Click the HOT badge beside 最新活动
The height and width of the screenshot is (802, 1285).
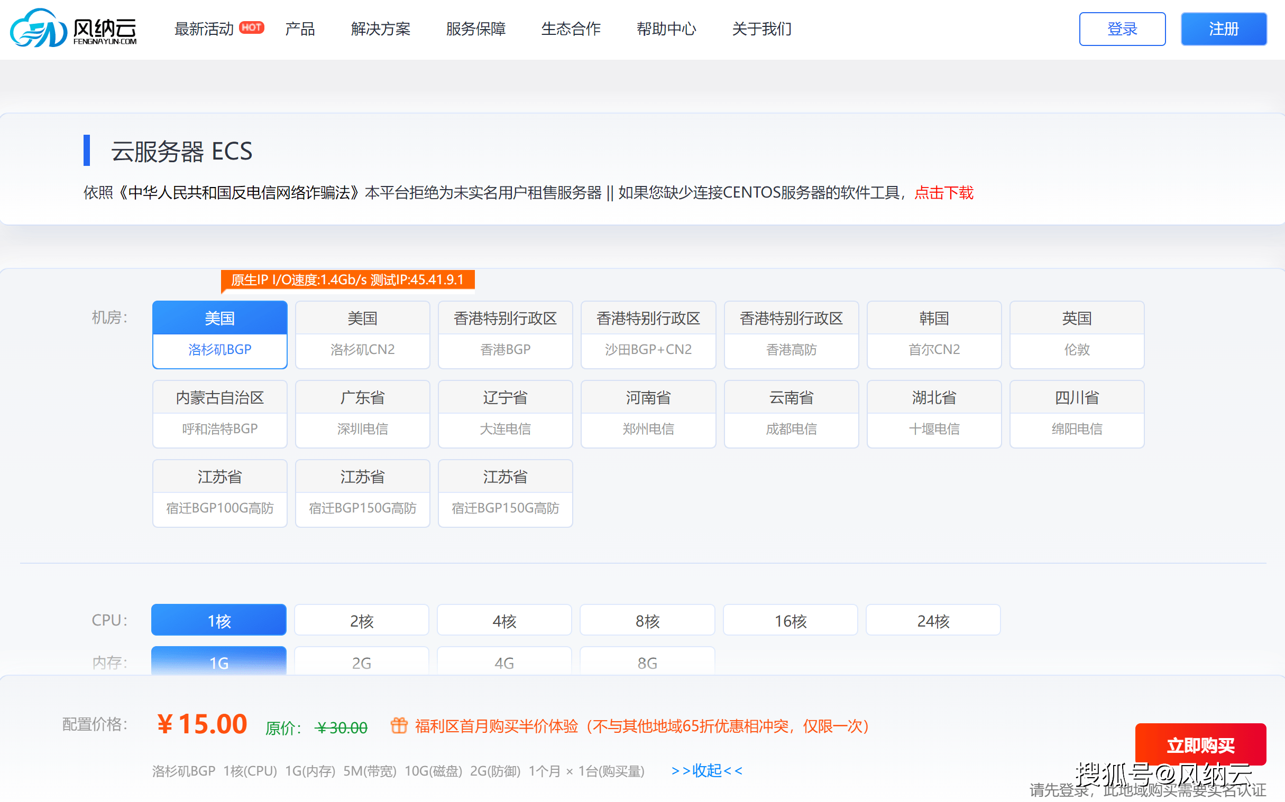251,27
